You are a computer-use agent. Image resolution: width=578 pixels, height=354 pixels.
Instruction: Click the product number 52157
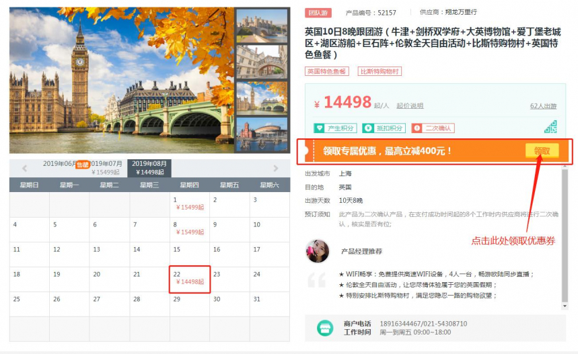click(387, 13)
